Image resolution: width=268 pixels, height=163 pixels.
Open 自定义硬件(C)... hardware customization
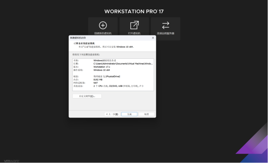(x=87, y=96)
